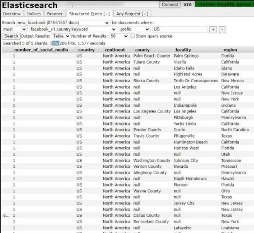The height and width of the screenshot is (233, 254).
Task: Click the cluster health green status indicator
Action: tap(224, 4)
